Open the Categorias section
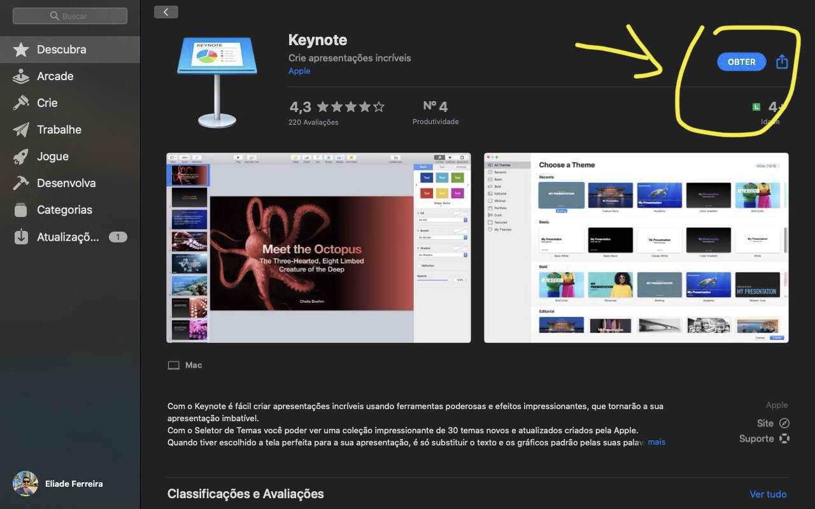Viewport: 815px width, 509px height. (70, 210)
